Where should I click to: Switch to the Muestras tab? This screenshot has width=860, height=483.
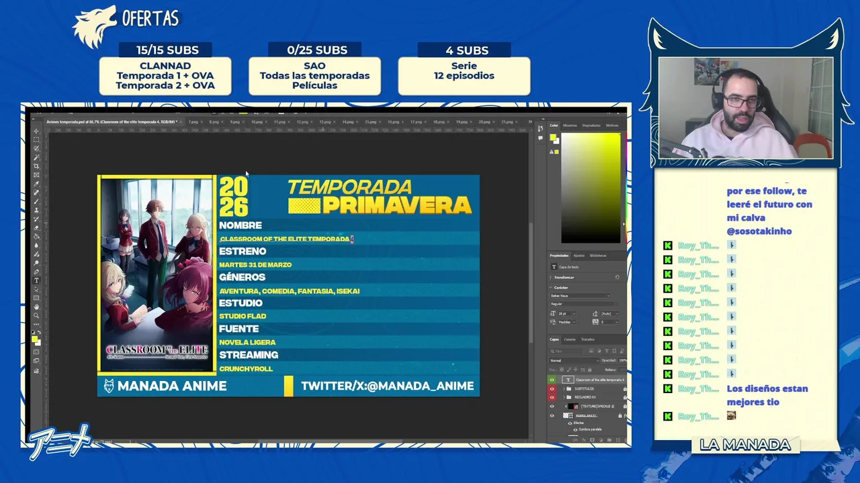[570, 125]
